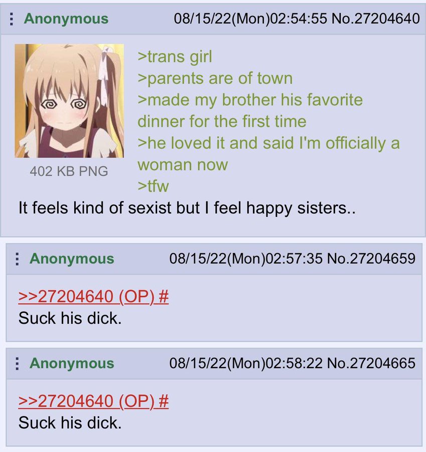This screenshot has height=452, width=426.
Task: Click post number No.27204640
Action: (376, 19)
